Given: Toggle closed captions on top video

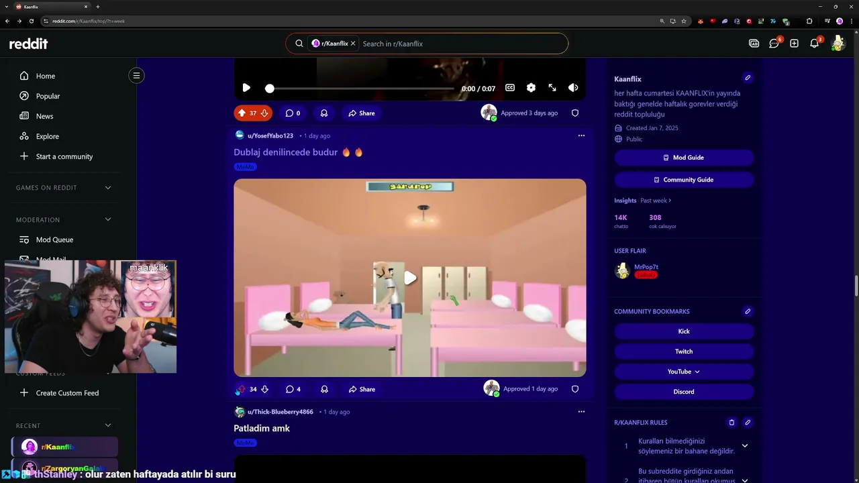Looking at the screenshot, I should coord(510,88).
